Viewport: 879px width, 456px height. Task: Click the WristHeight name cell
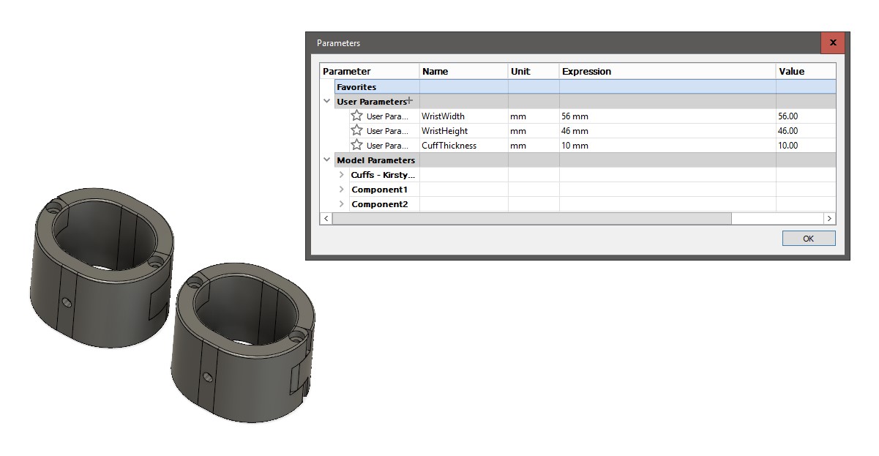(464, 131)
